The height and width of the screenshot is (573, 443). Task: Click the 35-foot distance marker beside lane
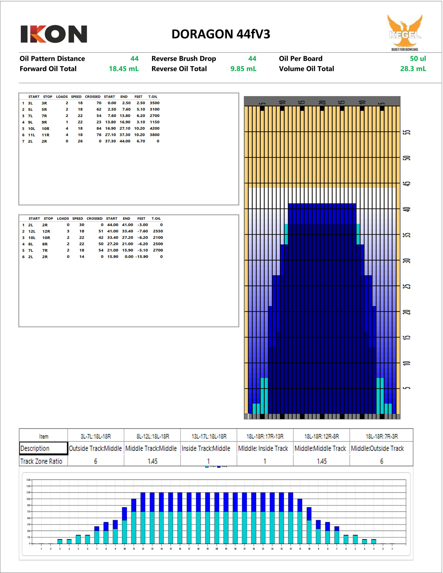(407, 235)
